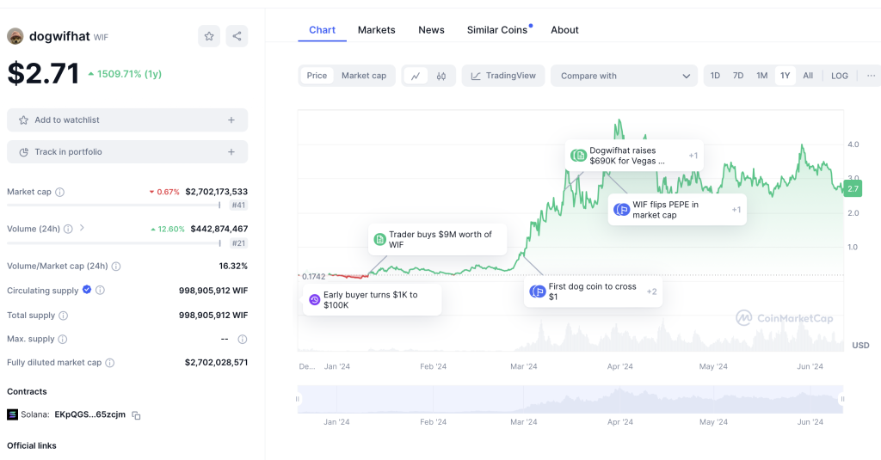Click the plus icon on Add to watchlist
This screenshot has width=881, height=460.
(231, 120)
